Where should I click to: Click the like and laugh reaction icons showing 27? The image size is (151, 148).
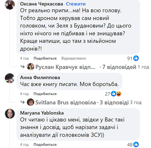116,94
